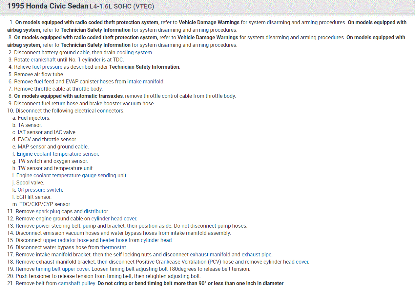
Task: Open the thermostat link
Action: pyautogui.click(x=113, y=247)
